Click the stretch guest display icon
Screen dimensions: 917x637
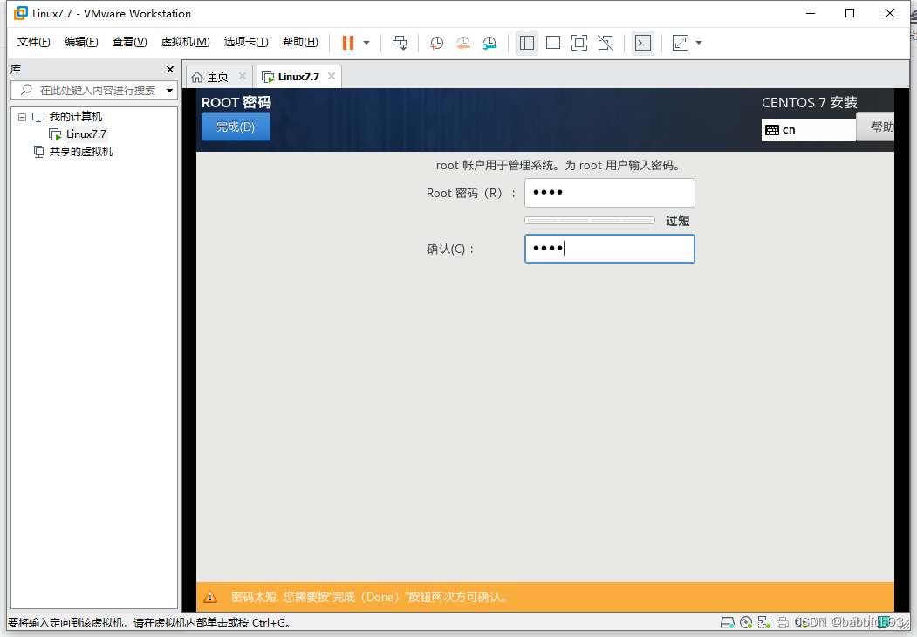[x=681, y=43]
